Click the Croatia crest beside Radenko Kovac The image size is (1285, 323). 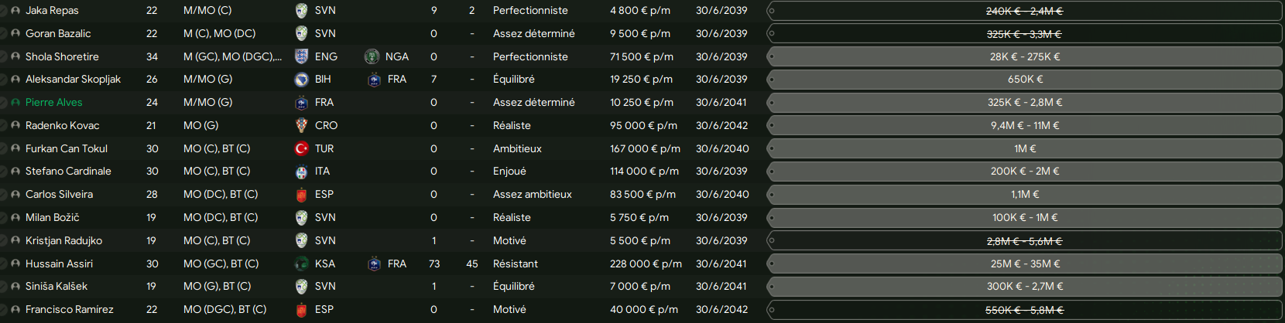(x=301, y=125)
